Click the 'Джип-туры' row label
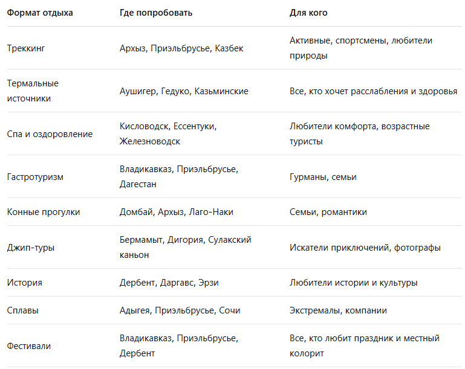This screenshot has height=369, width=465. 31,248
